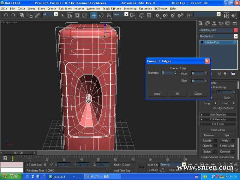This screenshot has width=240, height=180.
Task: Toggle the selection lock icon
Action: click(x=45, y=165)
